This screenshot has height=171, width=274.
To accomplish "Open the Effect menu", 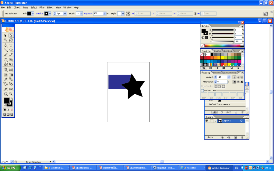I will pyautogui.click(x=50, y=7).
